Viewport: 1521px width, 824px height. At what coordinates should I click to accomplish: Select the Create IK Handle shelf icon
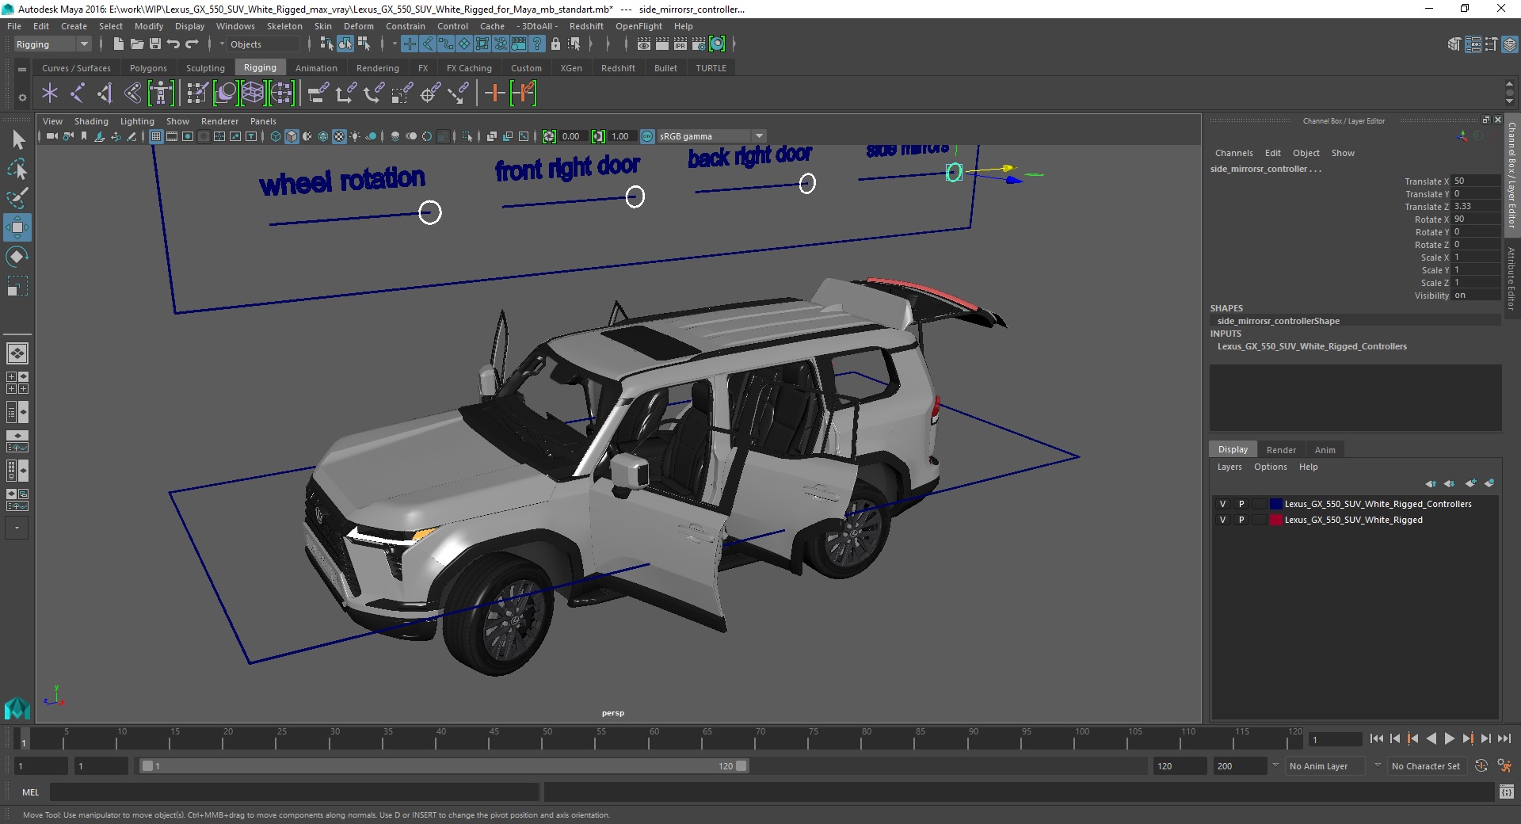(x=105, y=93)
